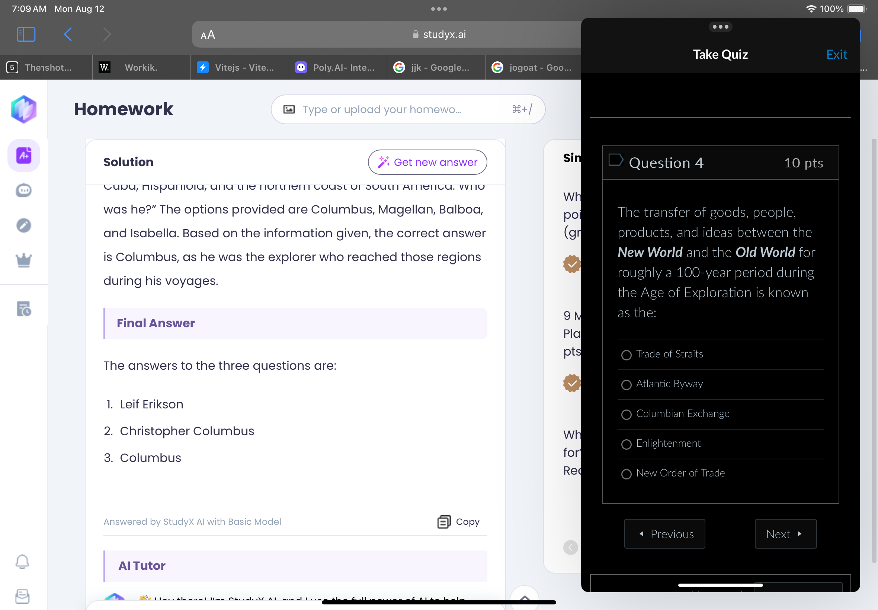Switch to the jjk - Google tab
Viewport: 878px width, 610px height.
436,68
